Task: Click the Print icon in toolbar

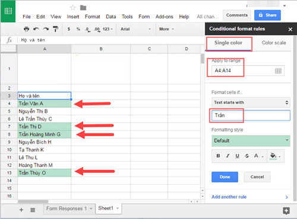Action: pos(26,29)
